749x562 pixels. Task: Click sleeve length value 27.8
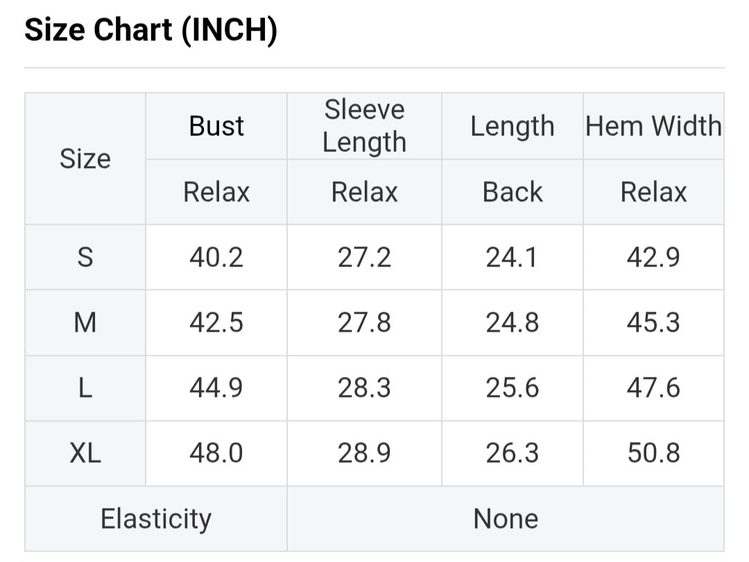[x=364, y=323]
